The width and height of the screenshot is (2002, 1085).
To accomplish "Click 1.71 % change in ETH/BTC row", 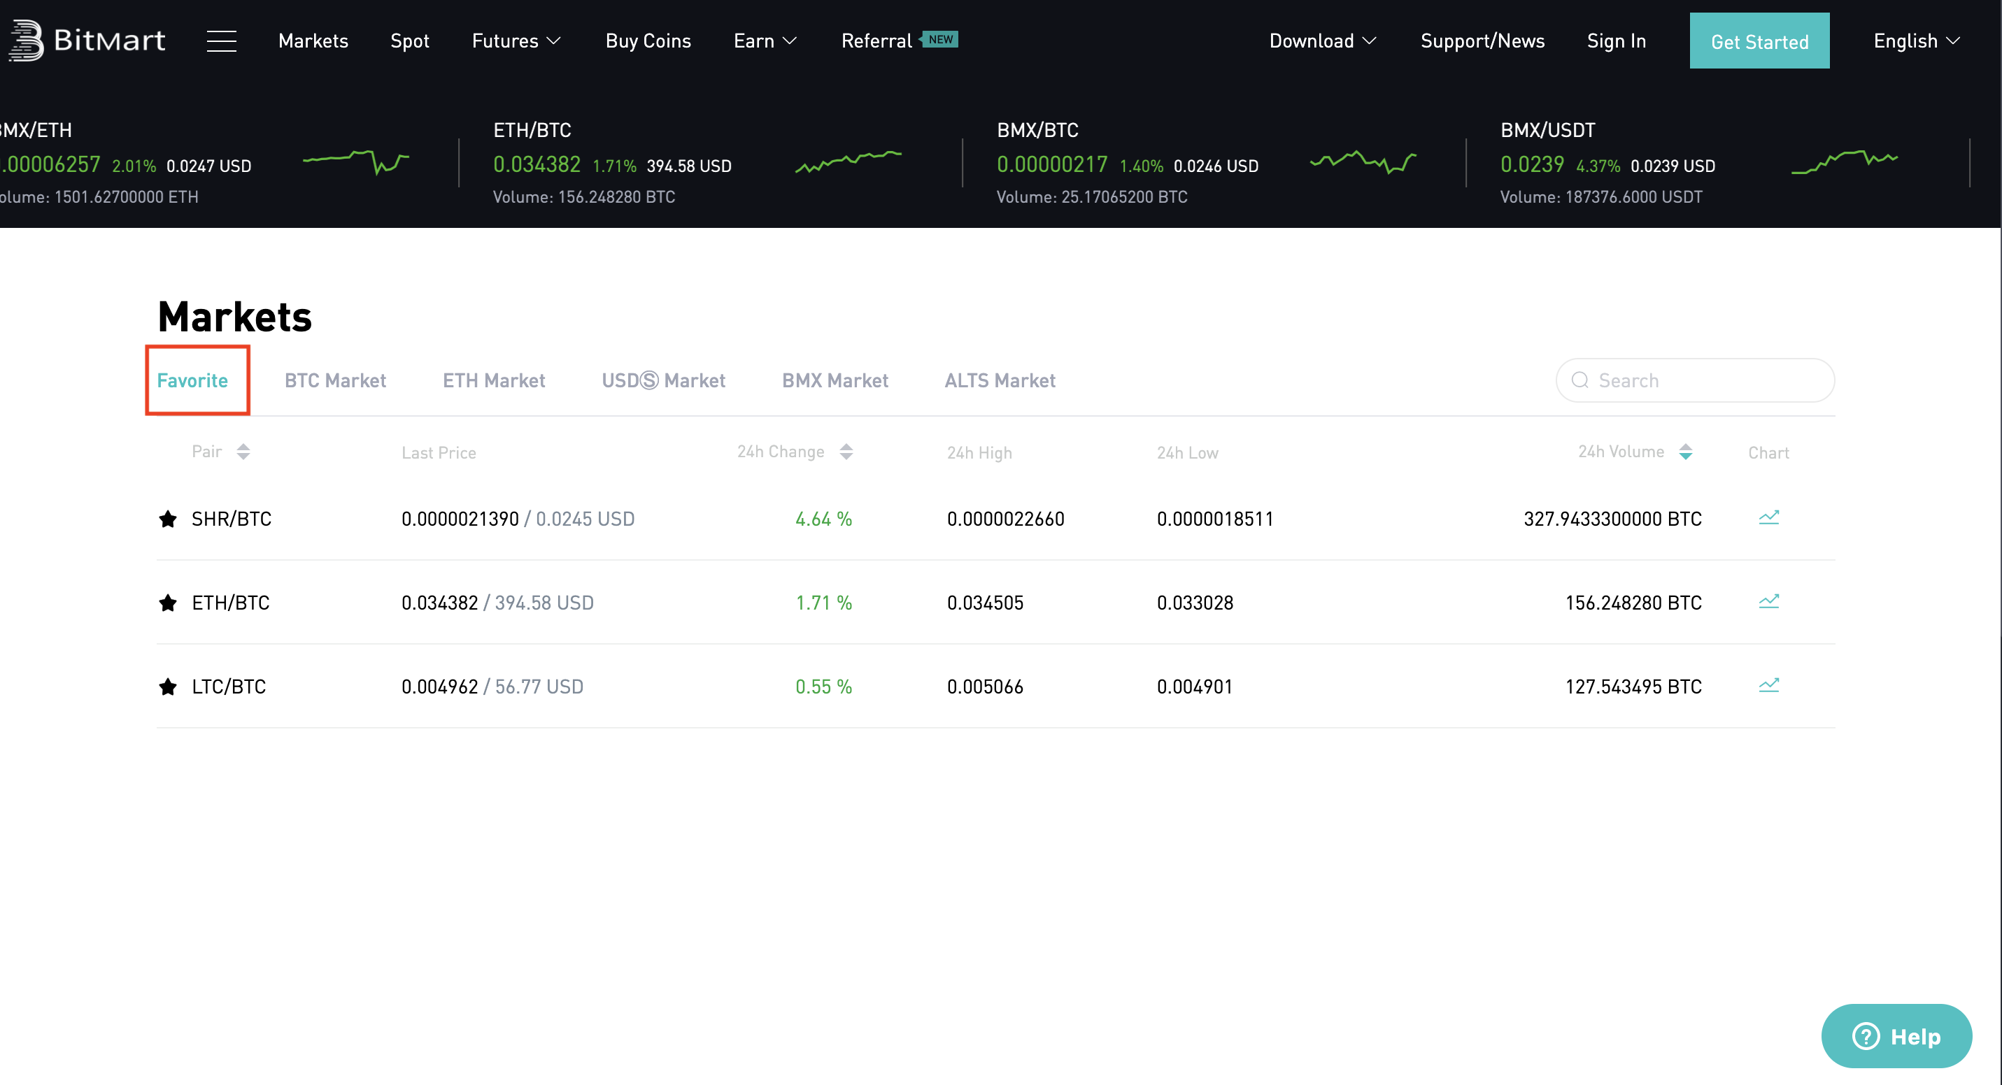I will 824,603.
